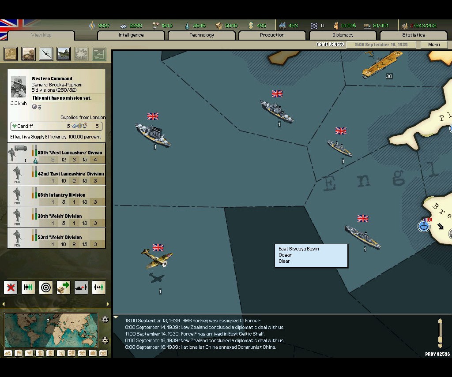Click the 'HMS Rodney was assigned to Force F' message
This screenshot has height=377, width=452.
coord(193,321)
